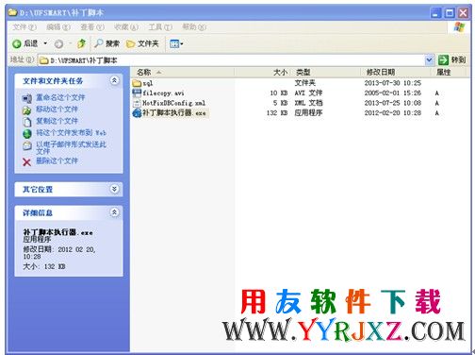Click the HotFixDBConfig.xml file name
The height and width of the screenshot is (355, 475).
[x=174, y=103]
